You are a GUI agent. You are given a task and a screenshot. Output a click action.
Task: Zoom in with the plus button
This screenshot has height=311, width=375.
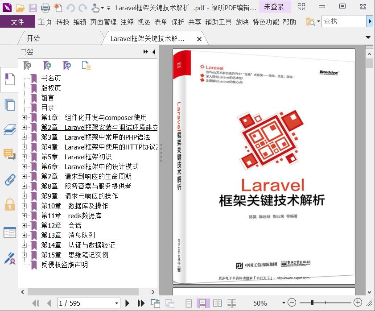[358, 303]
